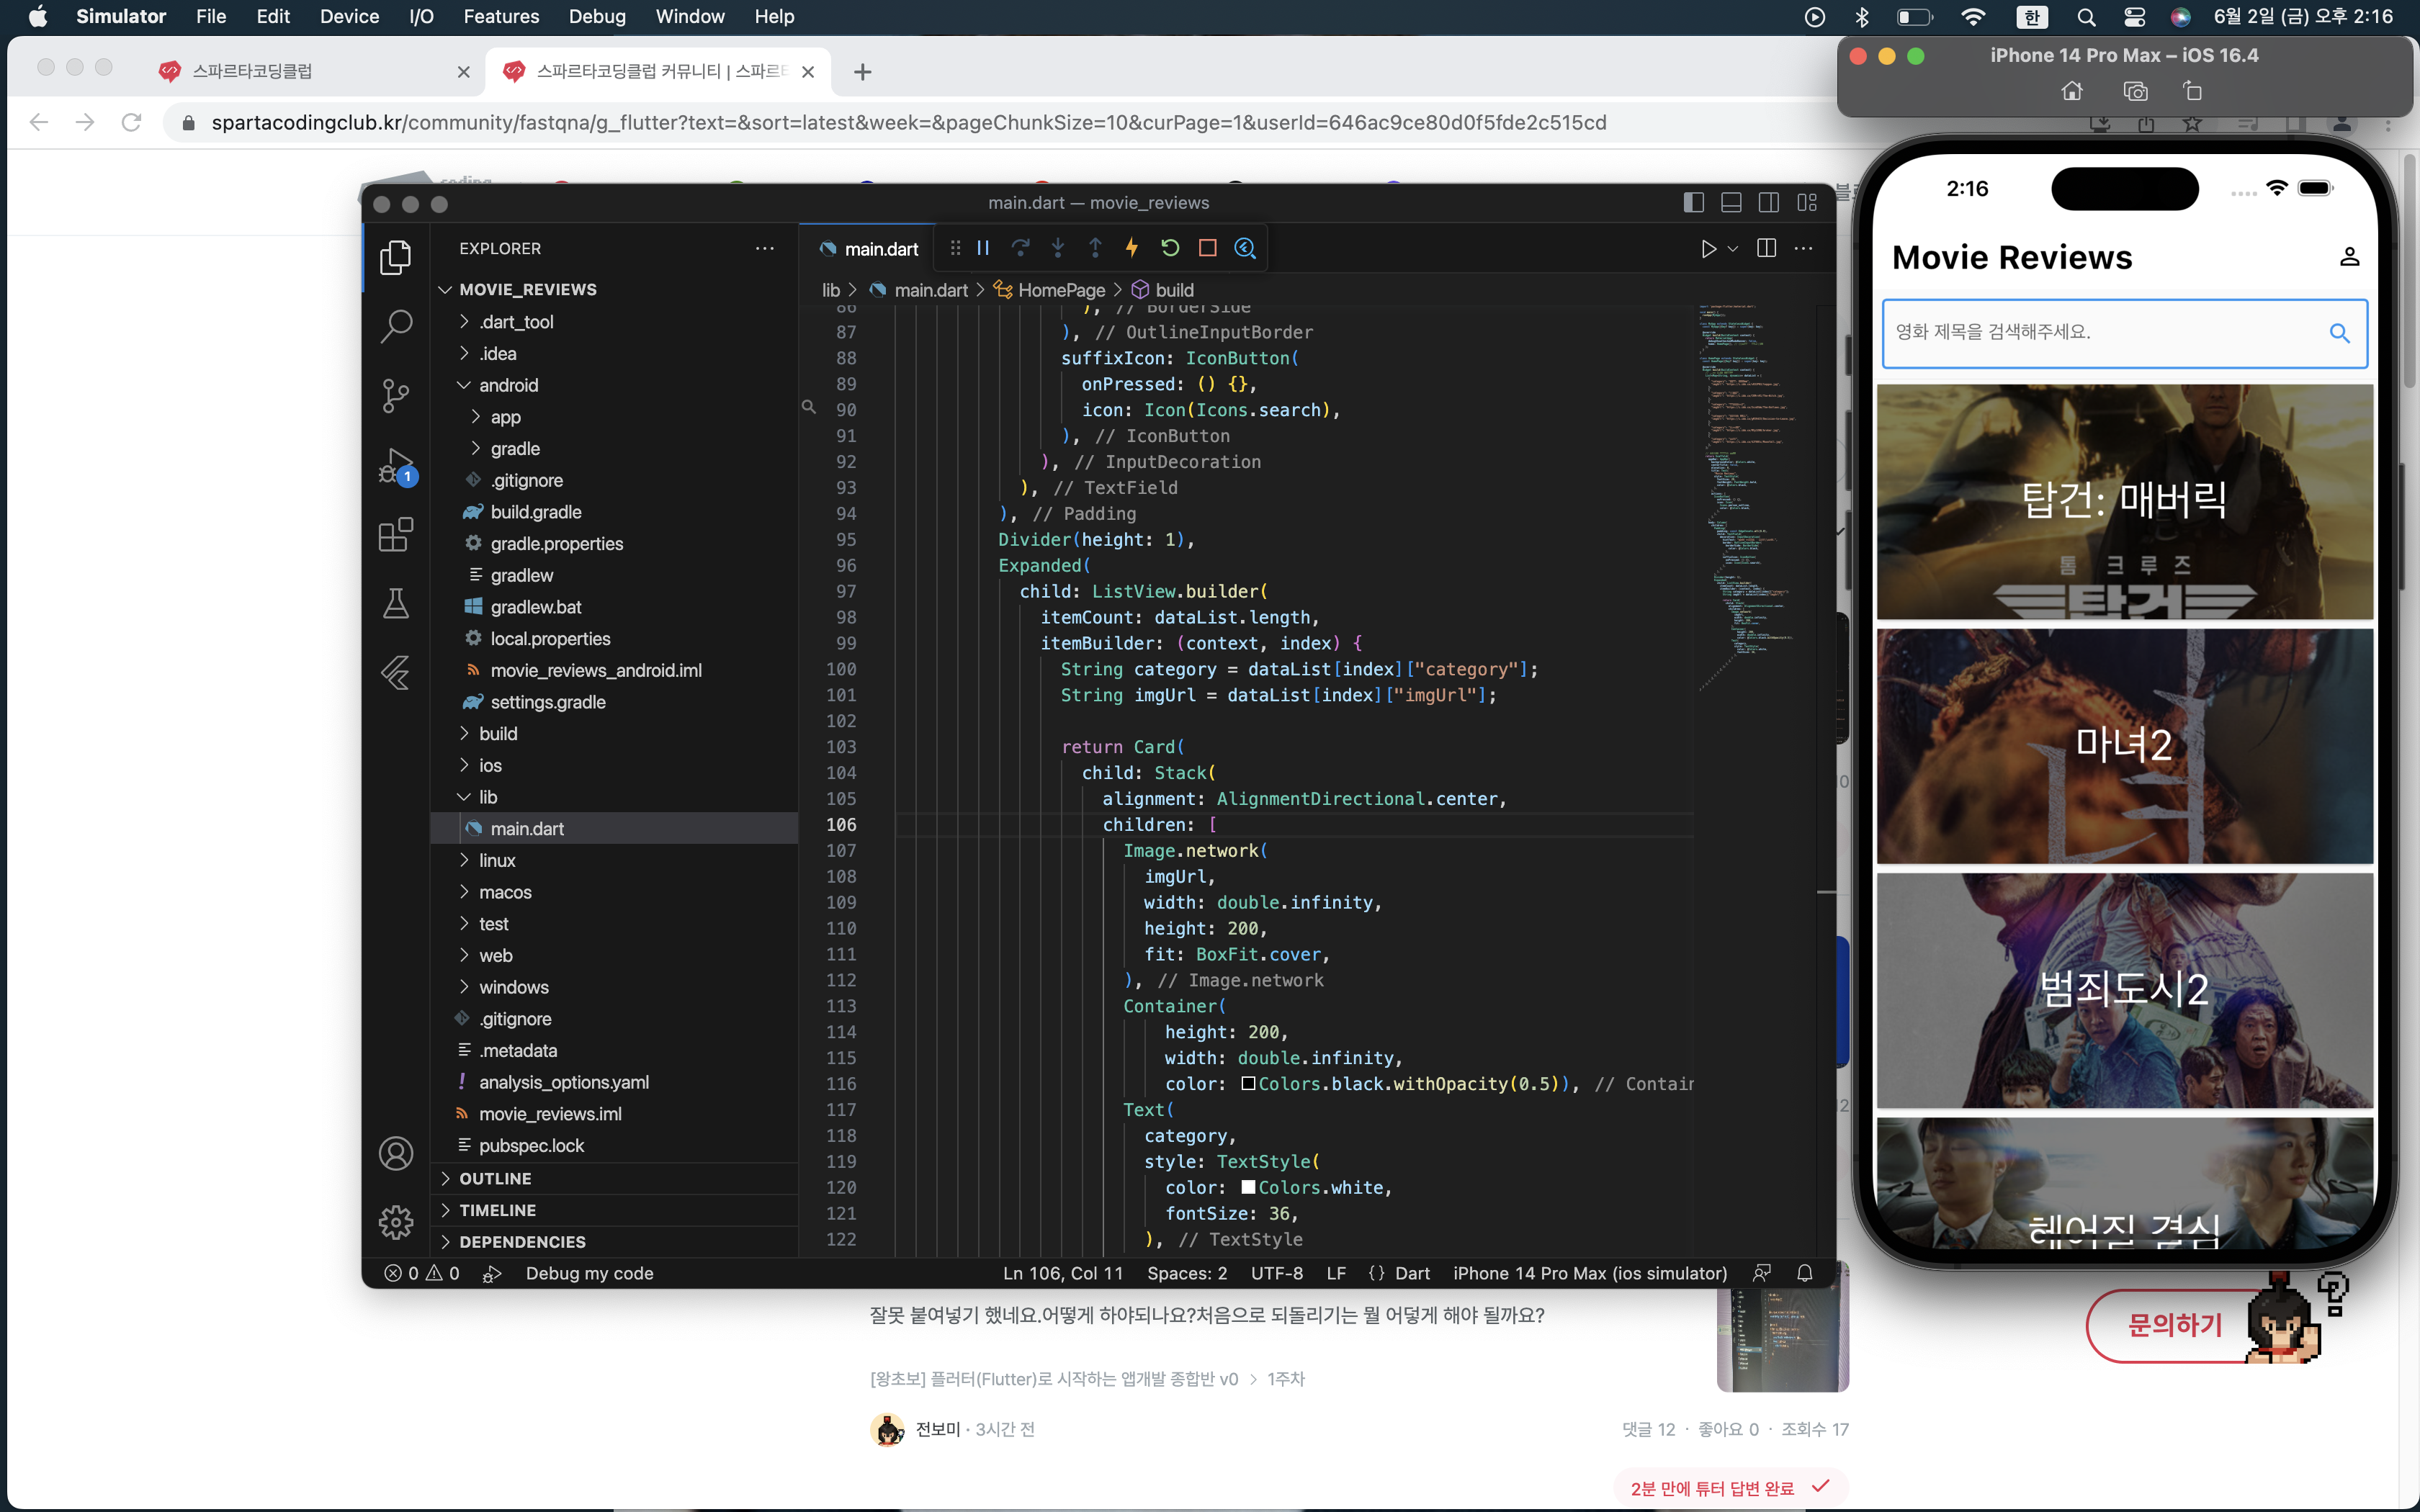This screenshot has height=1512, width=2420.
Task: Tap the 마녀2 movie card
Action: (x=2125, y=746)
